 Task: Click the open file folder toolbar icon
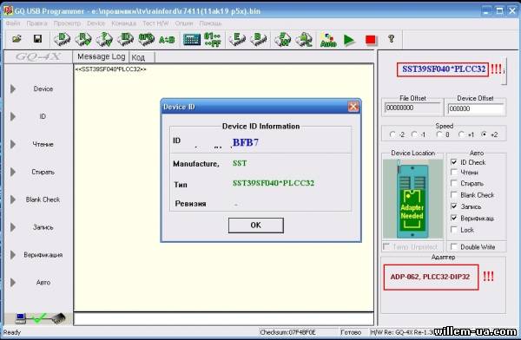point(16,39)
